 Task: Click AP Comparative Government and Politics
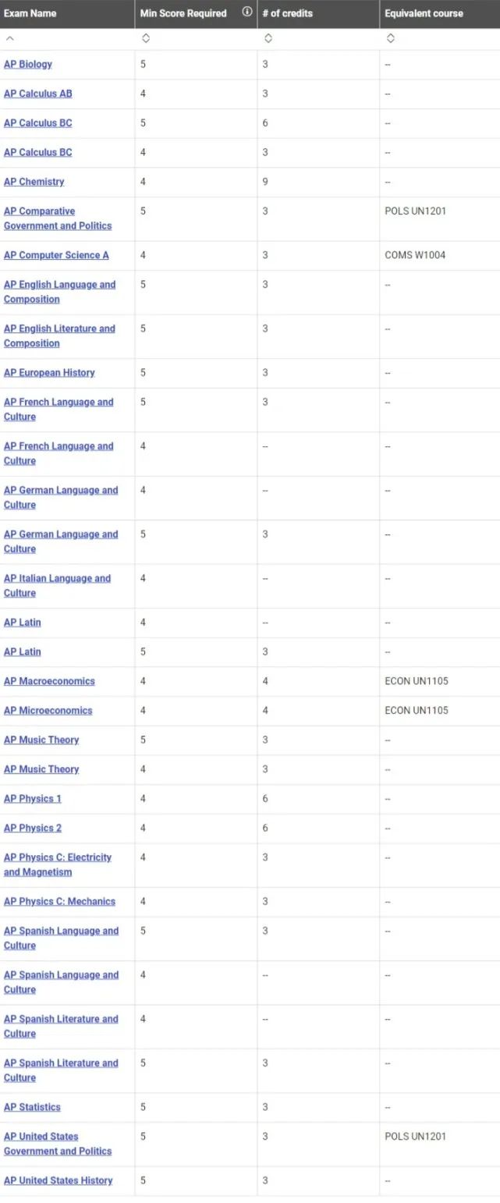58,218
